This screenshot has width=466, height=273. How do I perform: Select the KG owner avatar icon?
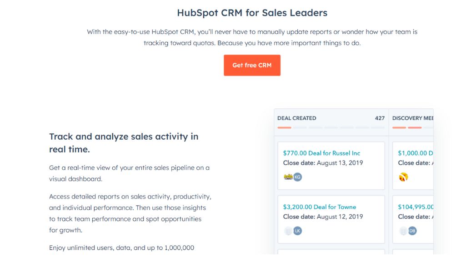[x=297, y=177]
